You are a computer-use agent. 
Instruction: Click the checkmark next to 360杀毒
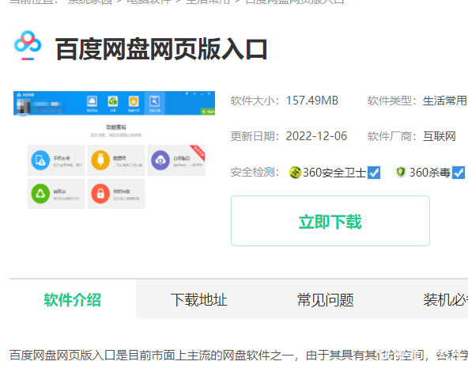click(459, 173)
